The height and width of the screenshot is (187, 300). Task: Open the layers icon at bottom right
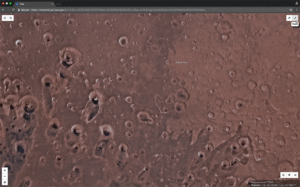[x=289, y=175]
